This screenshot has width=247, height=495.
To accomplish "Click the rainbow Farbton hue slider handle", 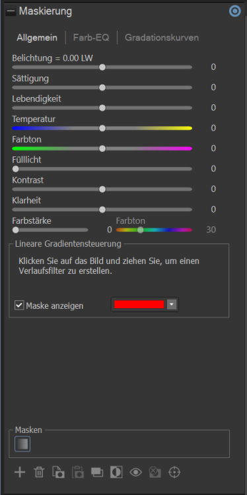I will (x=141, y=230).
